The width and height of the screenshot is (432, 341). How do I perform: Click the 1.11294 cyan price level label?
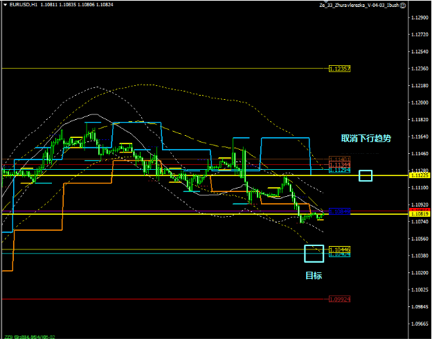coord(339,170)
